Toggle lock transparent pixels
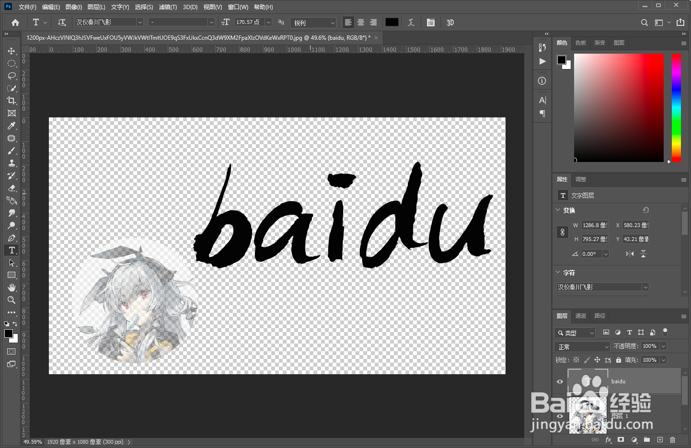The height and width of the screenshot is (448, 691). point(576,360)
